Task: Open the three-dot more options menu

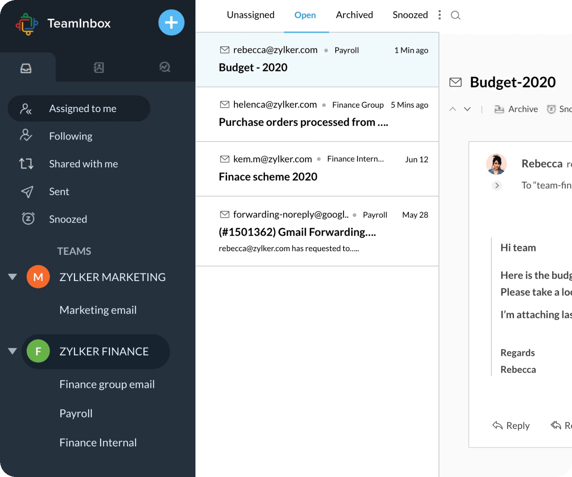Action: tap(439, 15)
